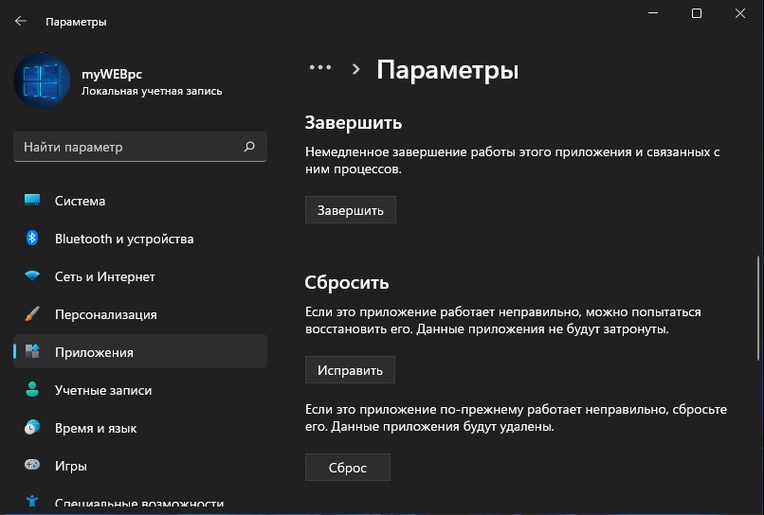764x515 pixels.
Task: Click the Игры gamepad icon
Action: pos(32,465)
